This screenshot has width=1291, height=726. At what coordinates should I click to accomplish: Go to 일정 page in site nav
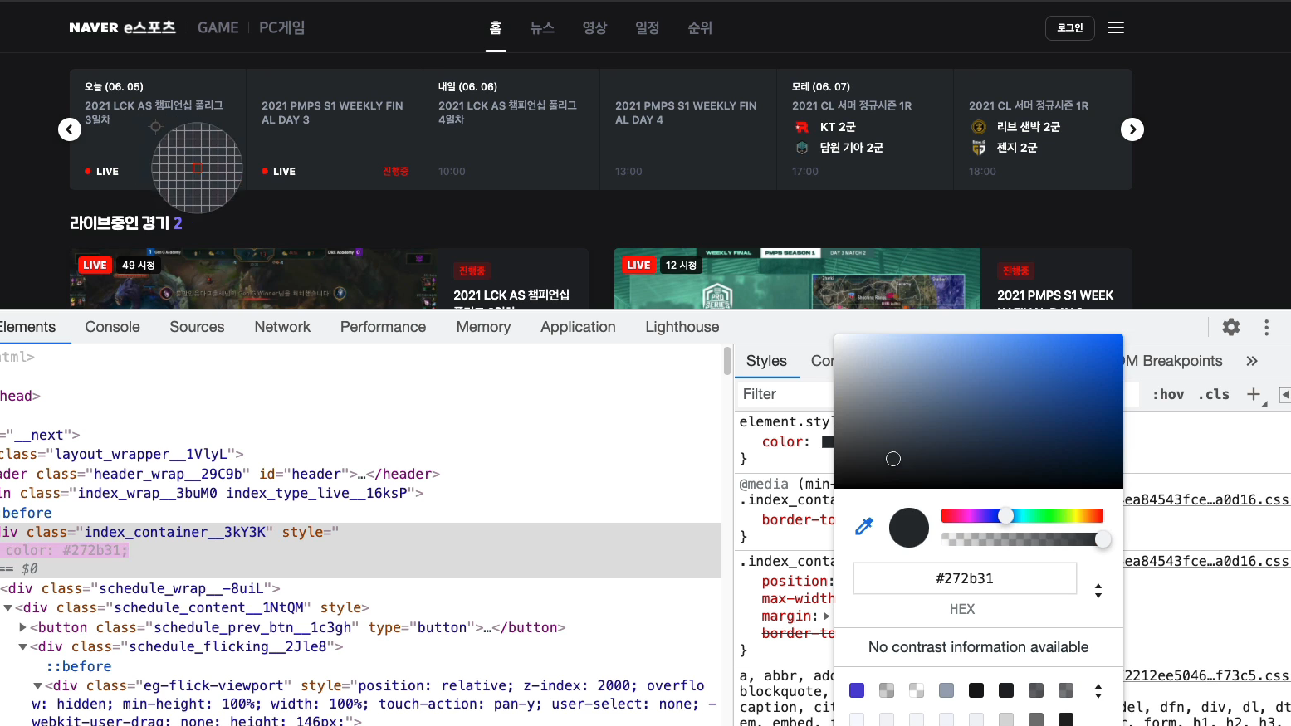click(x=648, y=27)
